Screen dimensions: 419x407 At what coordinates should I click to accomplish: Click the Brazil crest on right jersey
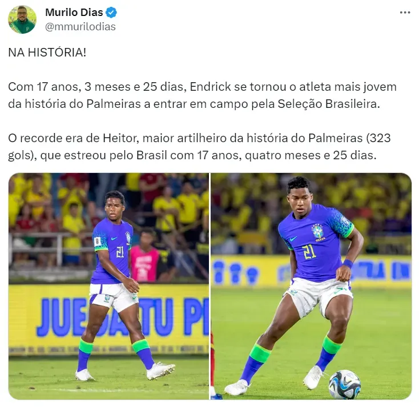[318, 232]
